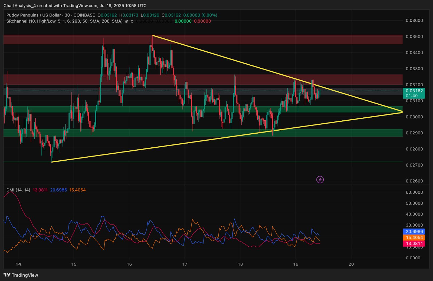Click the 0.03400 price axis label
Image resolution: width=433 pixels, height=281 pixels.
tap(414, 52)
